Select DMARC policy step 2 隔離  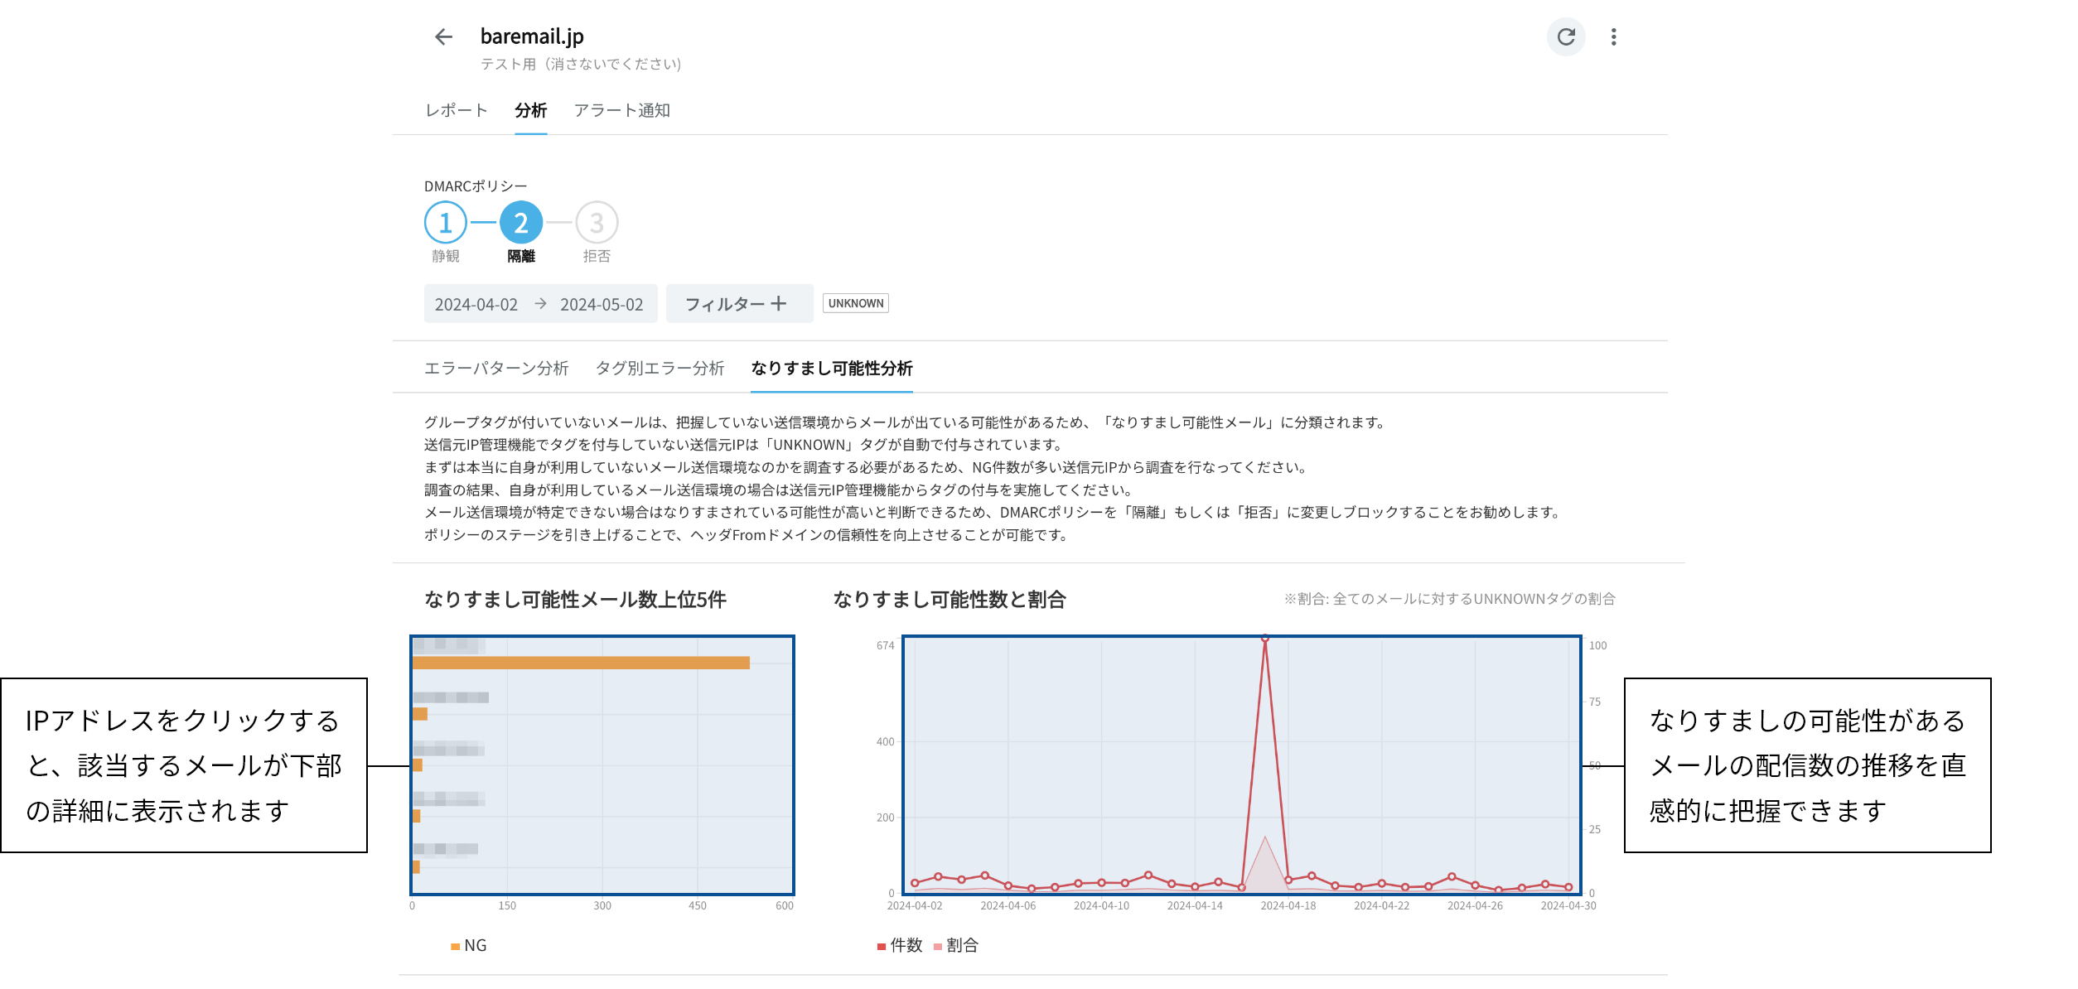521,223
